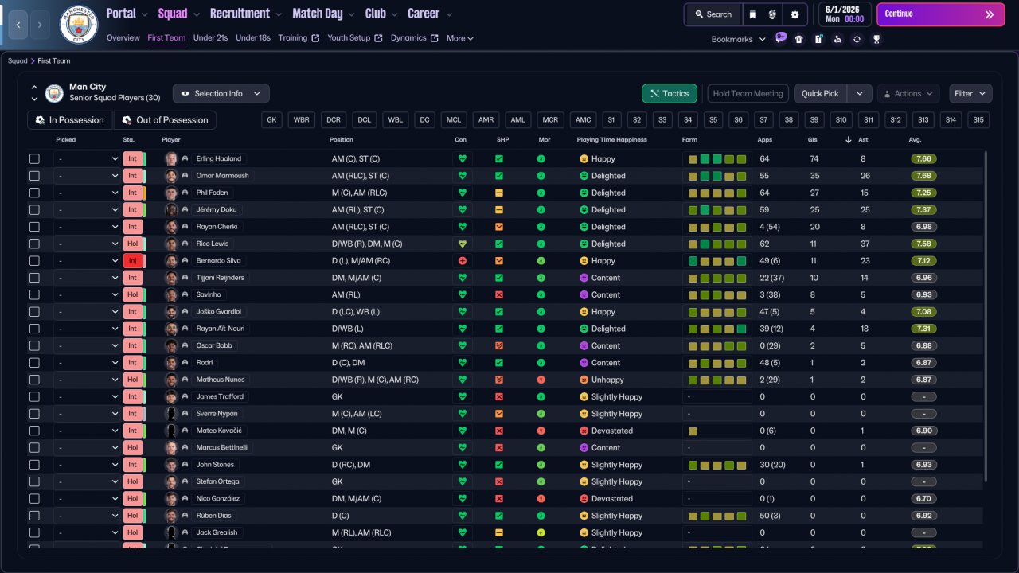
Task: Click the bookmark icon beside Search
Action: click(x=753, y=14)
